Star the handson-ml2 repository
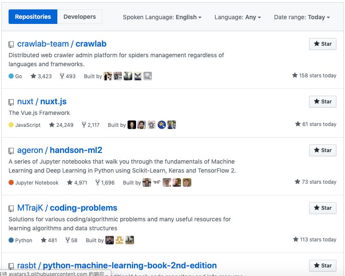 pos(323,150)
